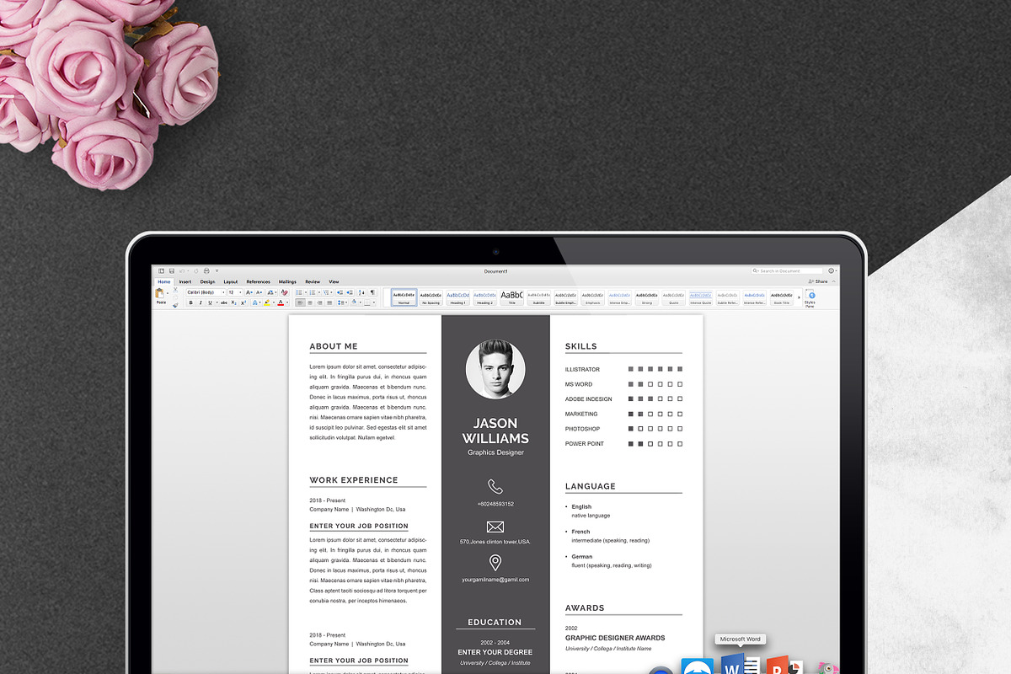Open the Styles Pane

click(x=810, y=298)
